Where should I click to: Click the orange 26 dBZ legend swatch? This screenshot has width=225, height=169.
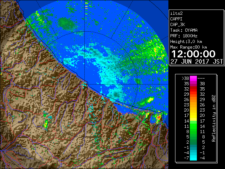(193, 100)
